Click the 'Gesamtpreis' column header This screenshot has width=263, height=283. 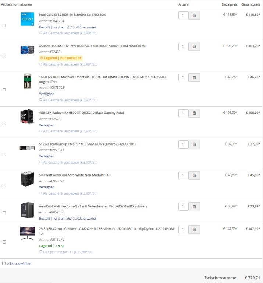click(250, 4)
